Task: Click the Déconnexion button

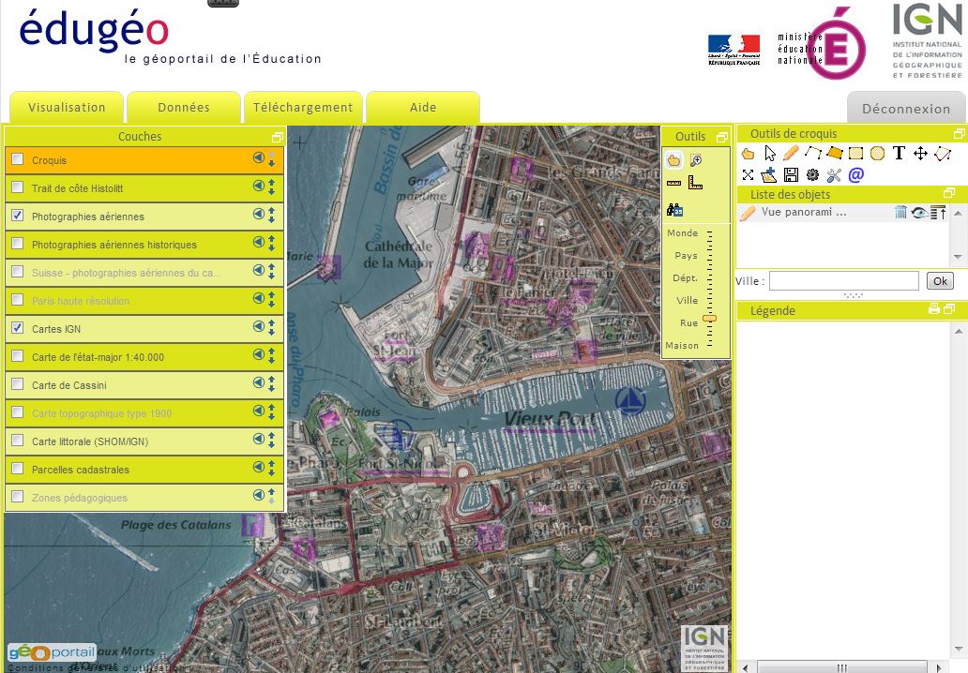Action: (x=906, y=109)
